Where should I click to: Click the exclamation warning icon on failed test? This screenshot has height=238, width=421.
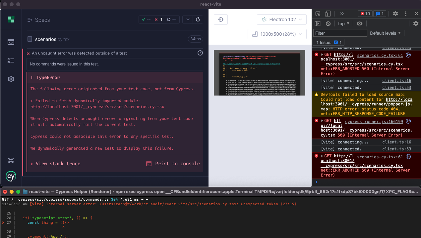click(x=200, y=53)
